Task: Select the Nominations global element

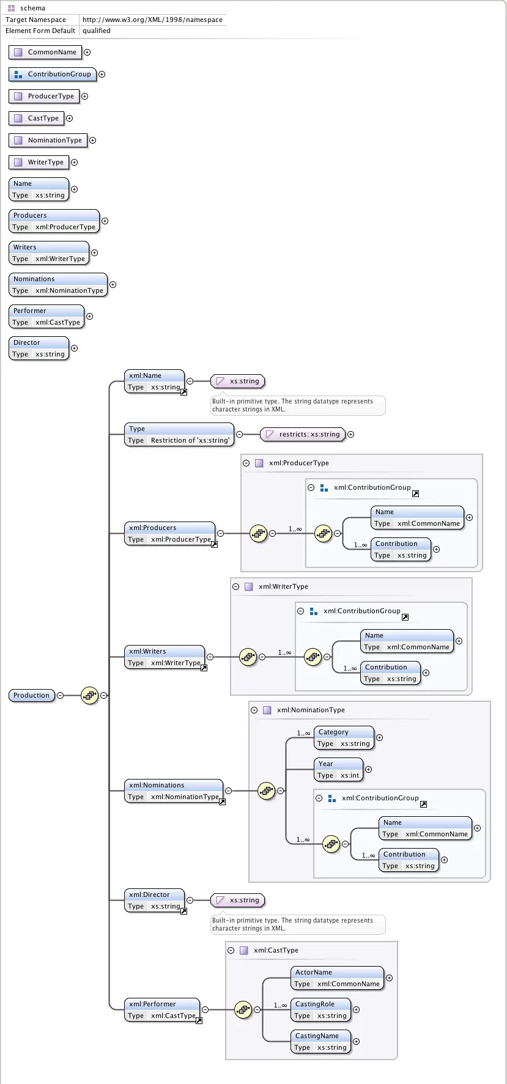Action: pyautogui.click(x=58, y=284)
